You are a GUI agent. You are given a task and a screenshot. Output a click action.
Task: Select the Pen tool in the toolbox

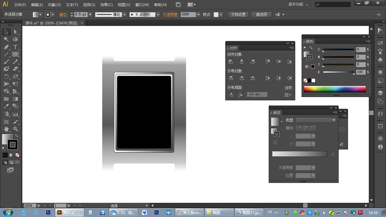[x=6, y=47]
